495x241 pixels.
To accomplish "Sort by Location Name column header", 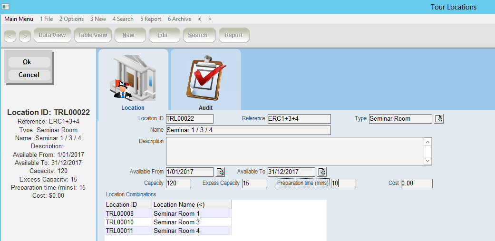I will pos(191,204).
